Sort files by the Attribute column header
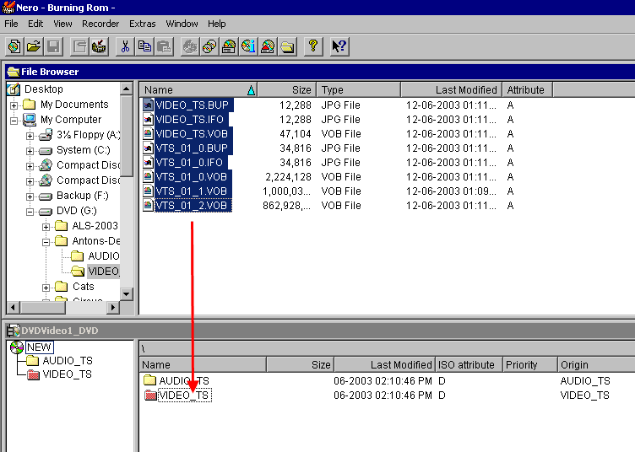The image size is (635, 452). 527,89
